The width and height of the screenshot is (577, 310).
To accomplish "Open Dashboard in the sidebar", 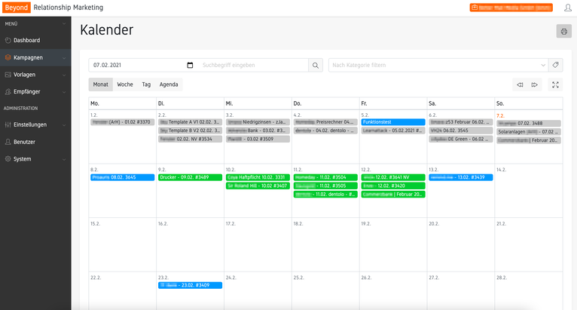I will coord(27,40).
